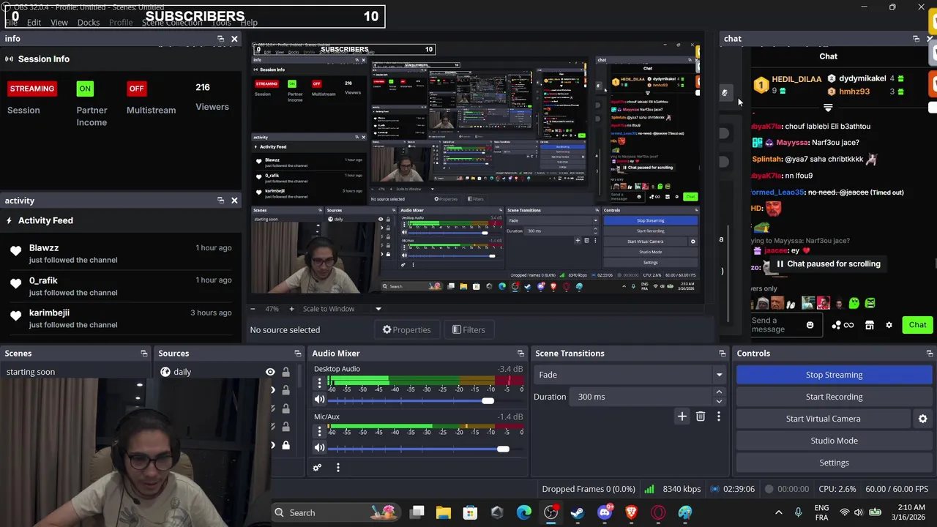Increase transition duration with up arrow
The width and height of the screenshot is (937, 527).
click(719, 392)
